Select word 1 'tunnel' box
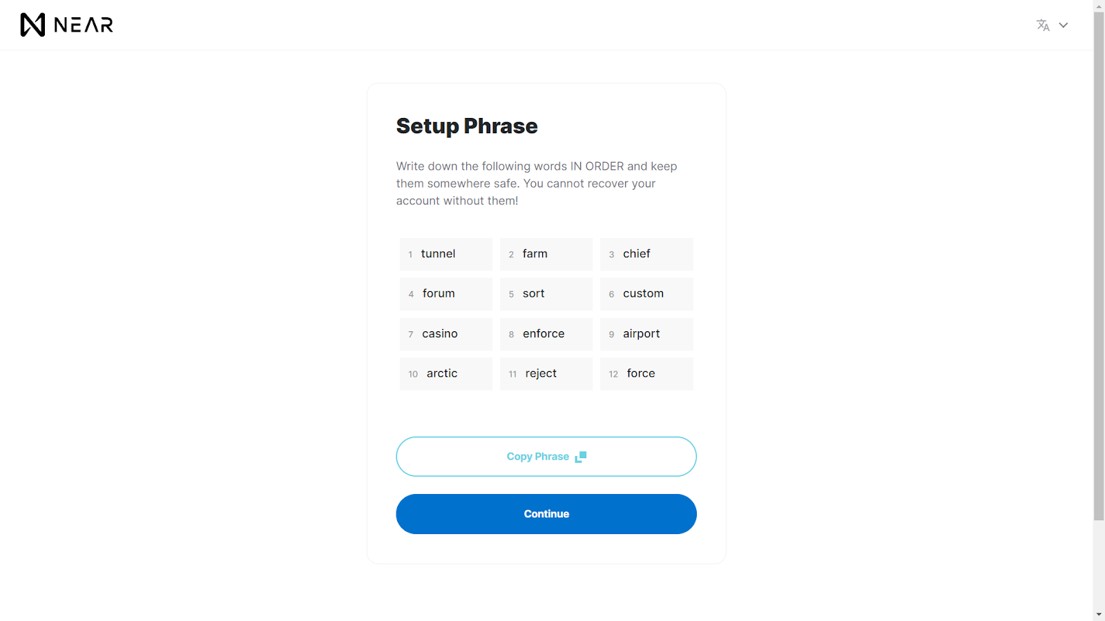 pyautogui.click(x=446, y=254)
